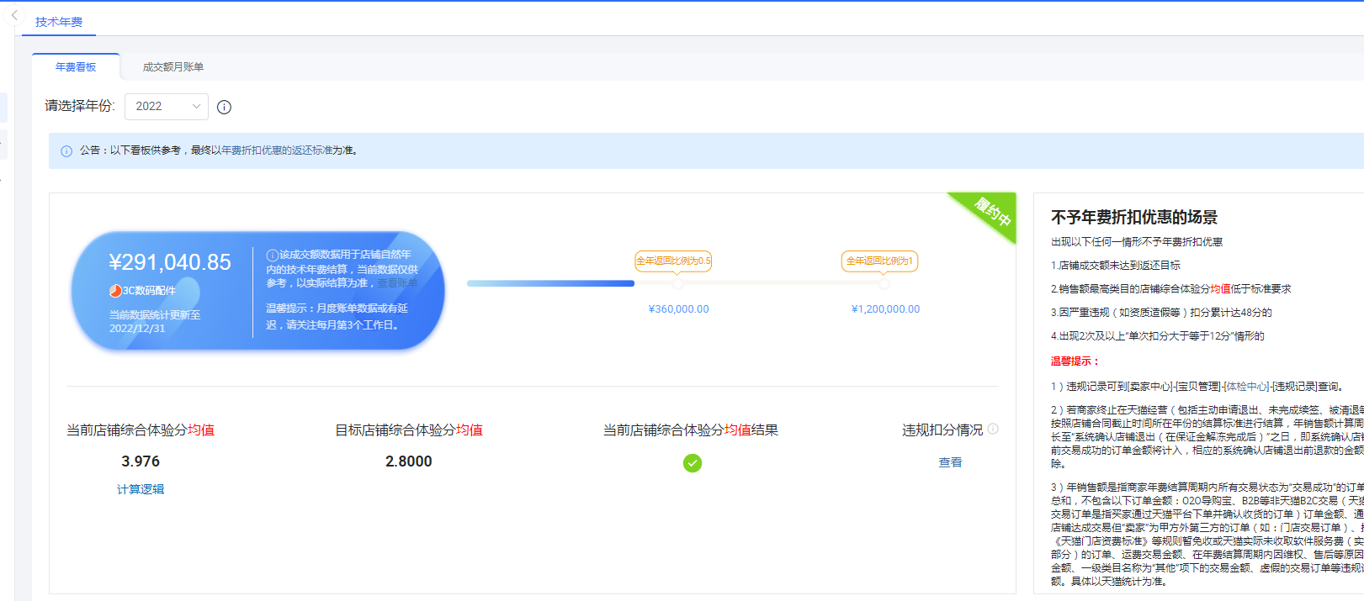Switch to the 成交额月账单 tab

pyautogui.click(x=173, y=67)
